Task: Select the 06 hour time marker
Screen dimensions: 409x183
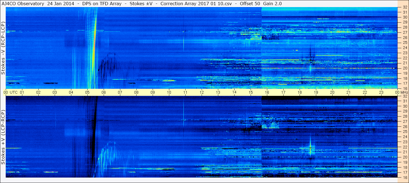Action: (104, 92)
